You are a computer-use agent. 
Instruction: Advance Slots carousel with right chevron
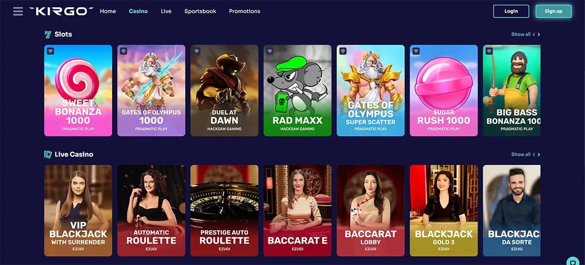[x=539, y=35]
